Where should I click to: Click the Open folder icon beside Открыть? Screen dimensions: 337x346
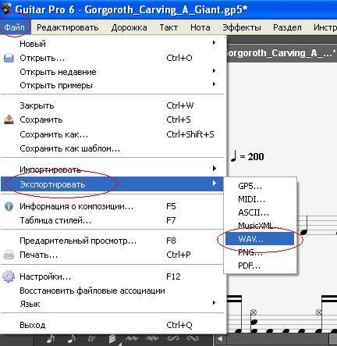tap(9, 58)
